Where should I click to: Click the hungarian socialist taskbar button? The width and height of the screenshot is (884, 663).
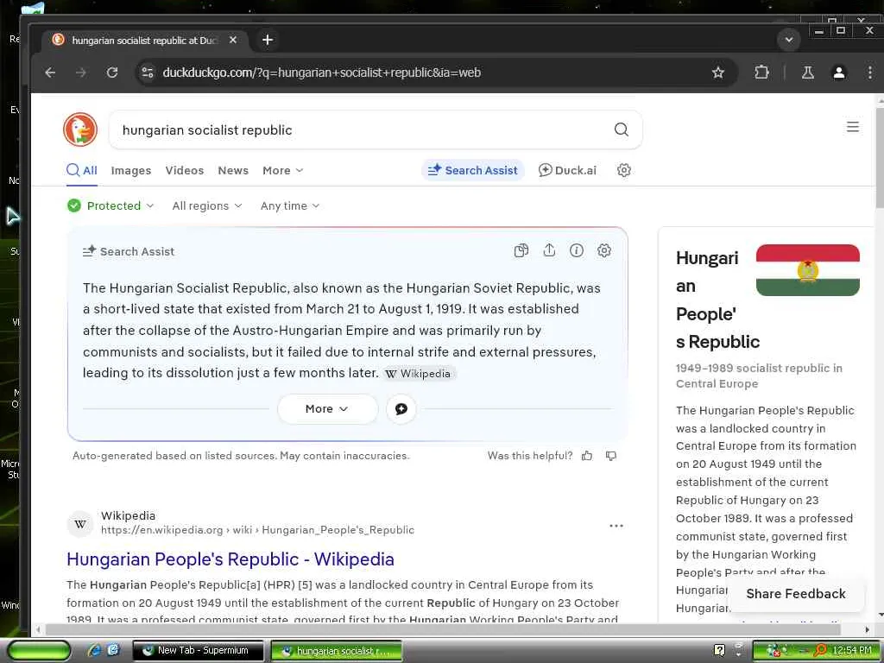point(337,650)
